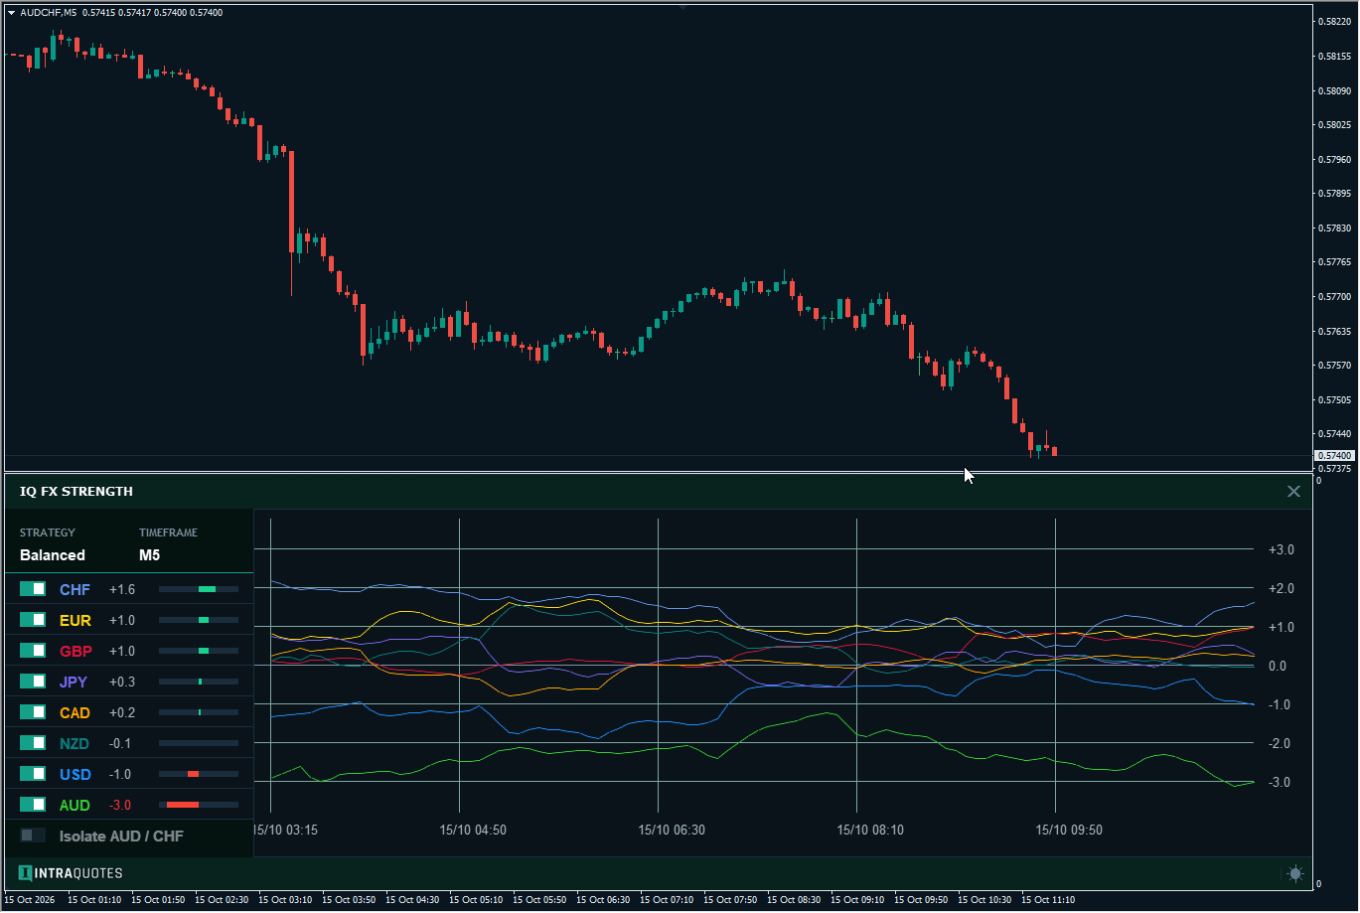Click the sun theme icon in the panel footer
Screen dimensions: 1360x913
tap(1295, 873)
